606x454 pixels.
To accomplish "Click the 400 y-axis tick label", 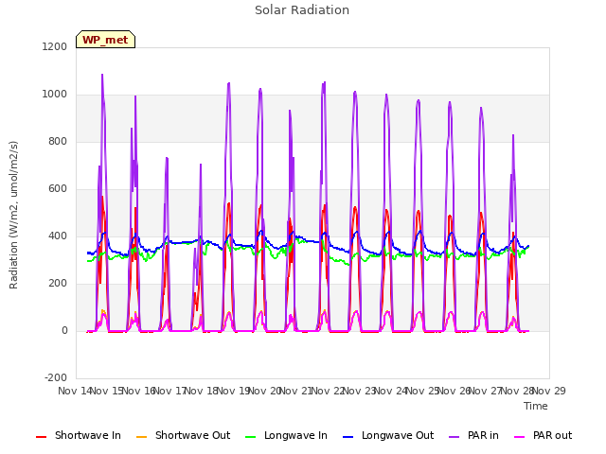I will click(x=58, y=236).
